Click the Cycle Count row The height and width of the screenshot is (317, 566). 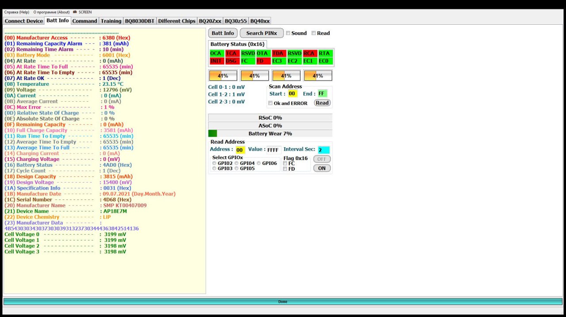point(63,171)
